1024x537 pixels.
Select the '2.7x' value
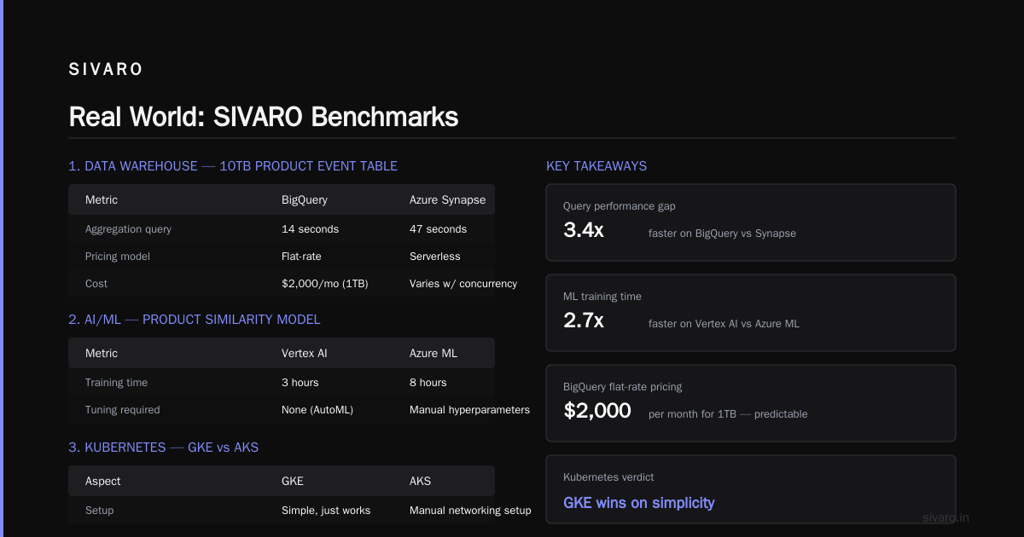coord(584,320)
